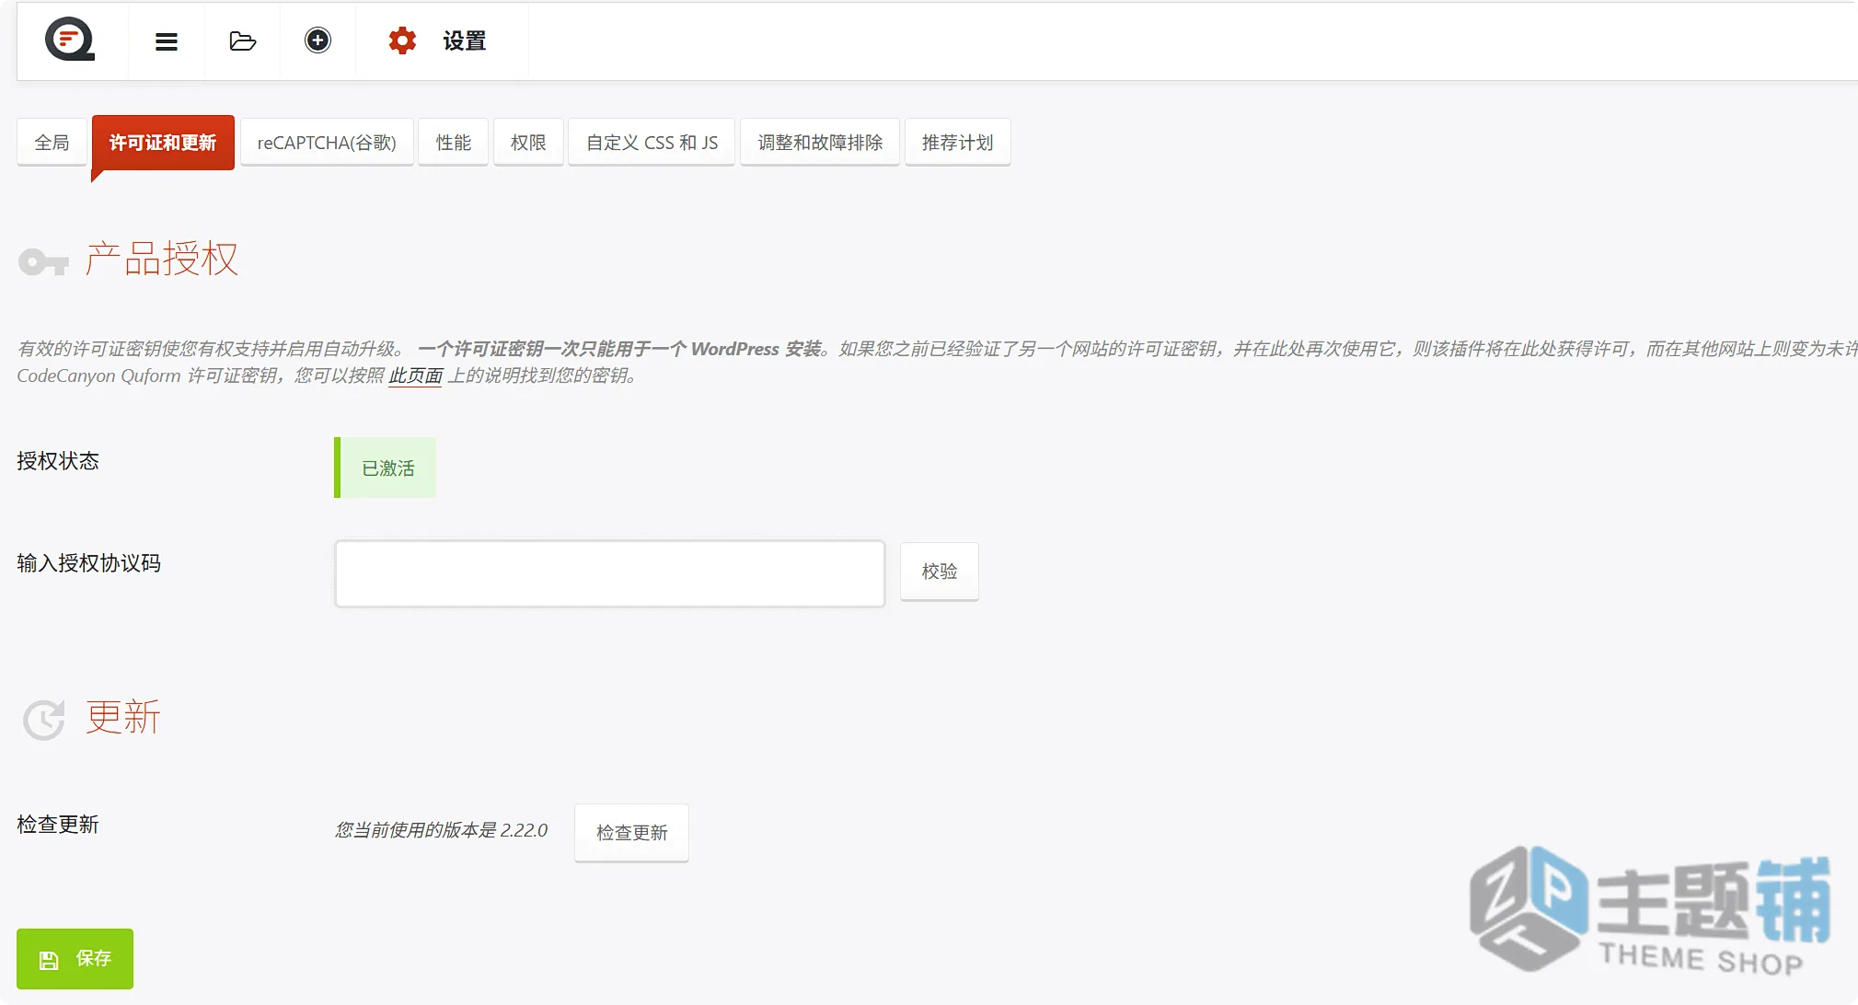
Task: Open the 权限 tab
Action: pyautogui.click(x=528, y=143)
